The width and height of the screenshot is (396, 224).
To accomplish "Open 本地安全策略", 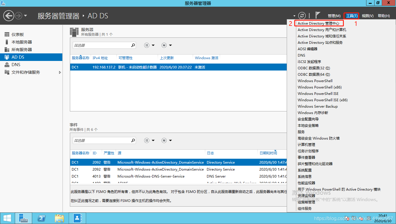I will pyautogui.click(x=308, y=125).
